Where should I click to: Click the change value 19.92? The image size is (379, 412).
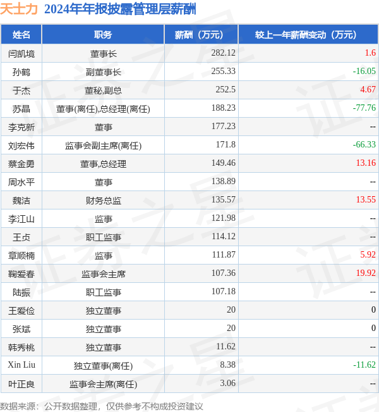point(366,273)
